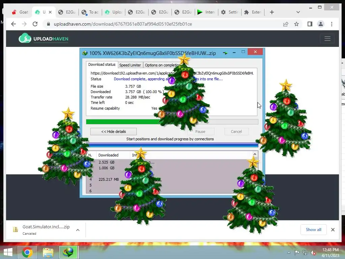Close the IDM download dialog
The width and height of the screenshot is (345, 259).
[x=255, y=52]
